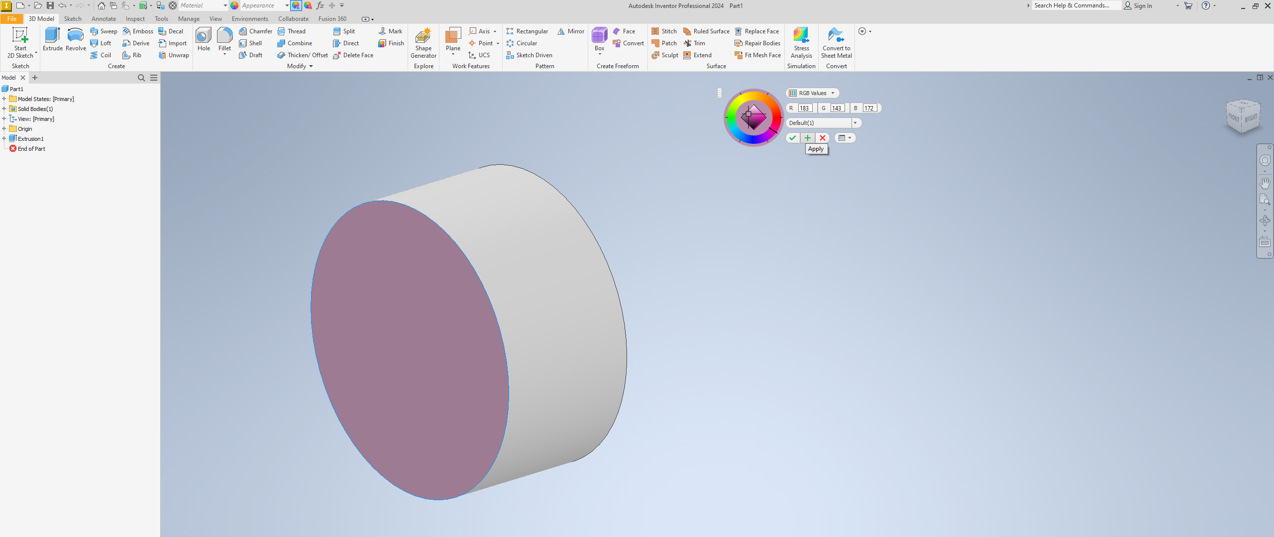
Task: Open Stress Analysis
Action: point(801,43)
